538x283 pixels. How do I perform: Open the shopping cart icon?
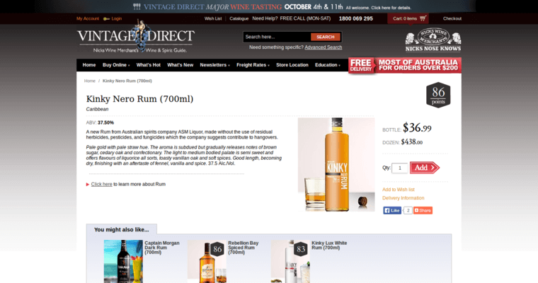coord(423,18)
